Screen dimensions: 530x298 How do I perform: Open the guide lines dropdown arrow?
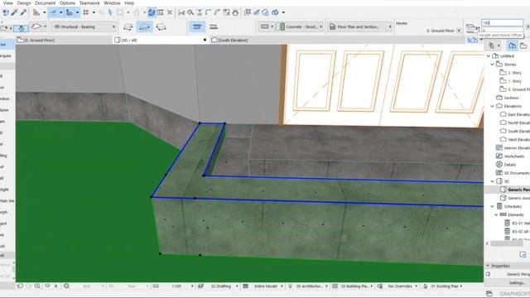pyautogui.click(x=60, y=12)
